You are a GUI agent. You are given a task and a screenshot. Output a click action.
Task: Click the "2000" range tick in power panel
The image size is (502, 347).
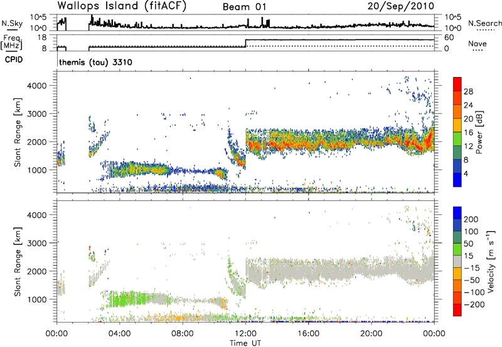[37, 142]
